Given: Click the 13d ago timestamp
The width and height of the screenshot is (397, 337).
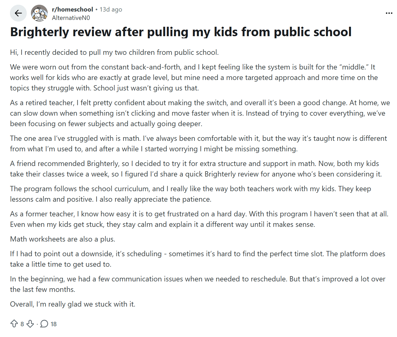Looking at the screenshot, I should point(110,9).
